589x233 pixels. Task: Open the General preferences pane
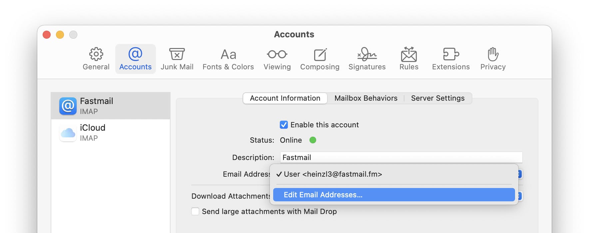coord(96,59)
